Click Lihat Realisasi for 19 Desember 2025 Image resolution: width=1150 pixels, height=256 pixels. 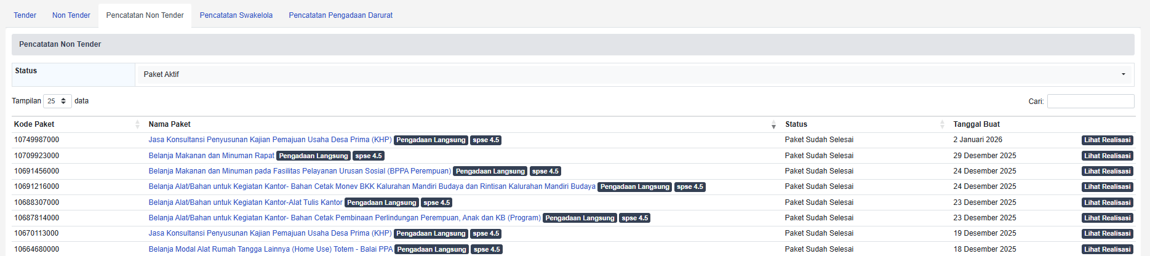click(x=1107, y=233)
